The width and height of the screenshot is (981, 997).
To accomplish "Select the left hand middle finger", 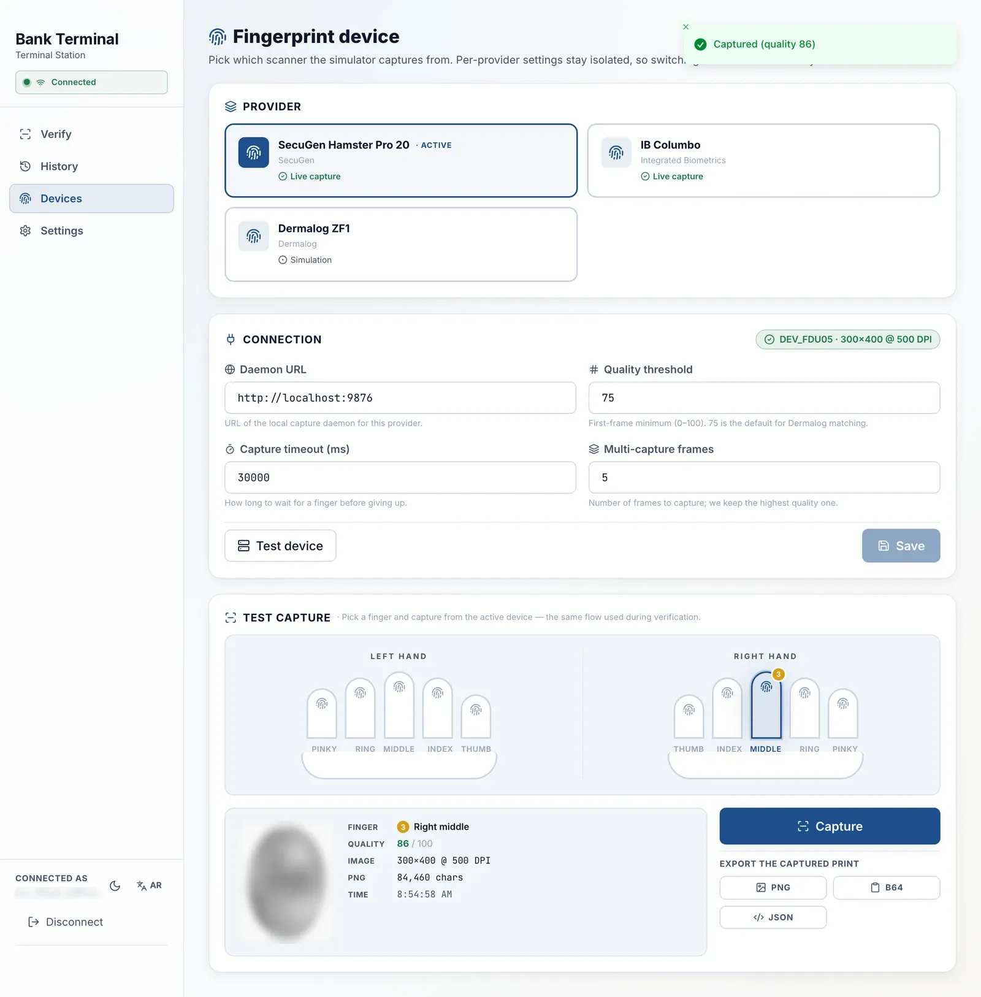I will click(x=399, y=705).
